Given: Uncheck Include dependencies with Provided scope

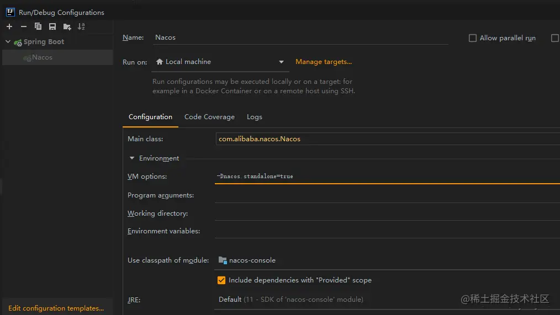Looking at the screenshot, I should point(221,280).
